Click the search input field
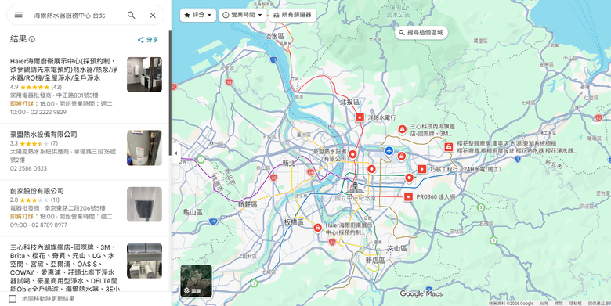611x306 pixels. [x=76, y=15]
